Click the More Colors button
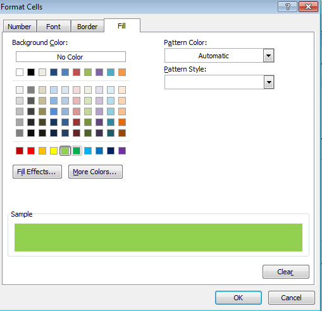322x311 pixels. (x=96, y=172)
